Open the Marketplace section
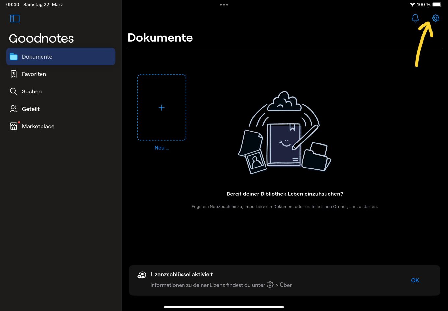The height and width of the screenshot is (311, 448). tap(61, 126)
